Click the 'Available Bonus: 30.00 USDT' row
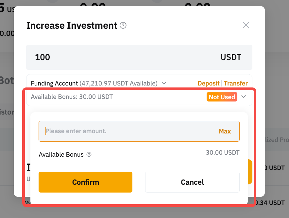Image resolution: width=289 pixels, height=218 pixels. 72,97
